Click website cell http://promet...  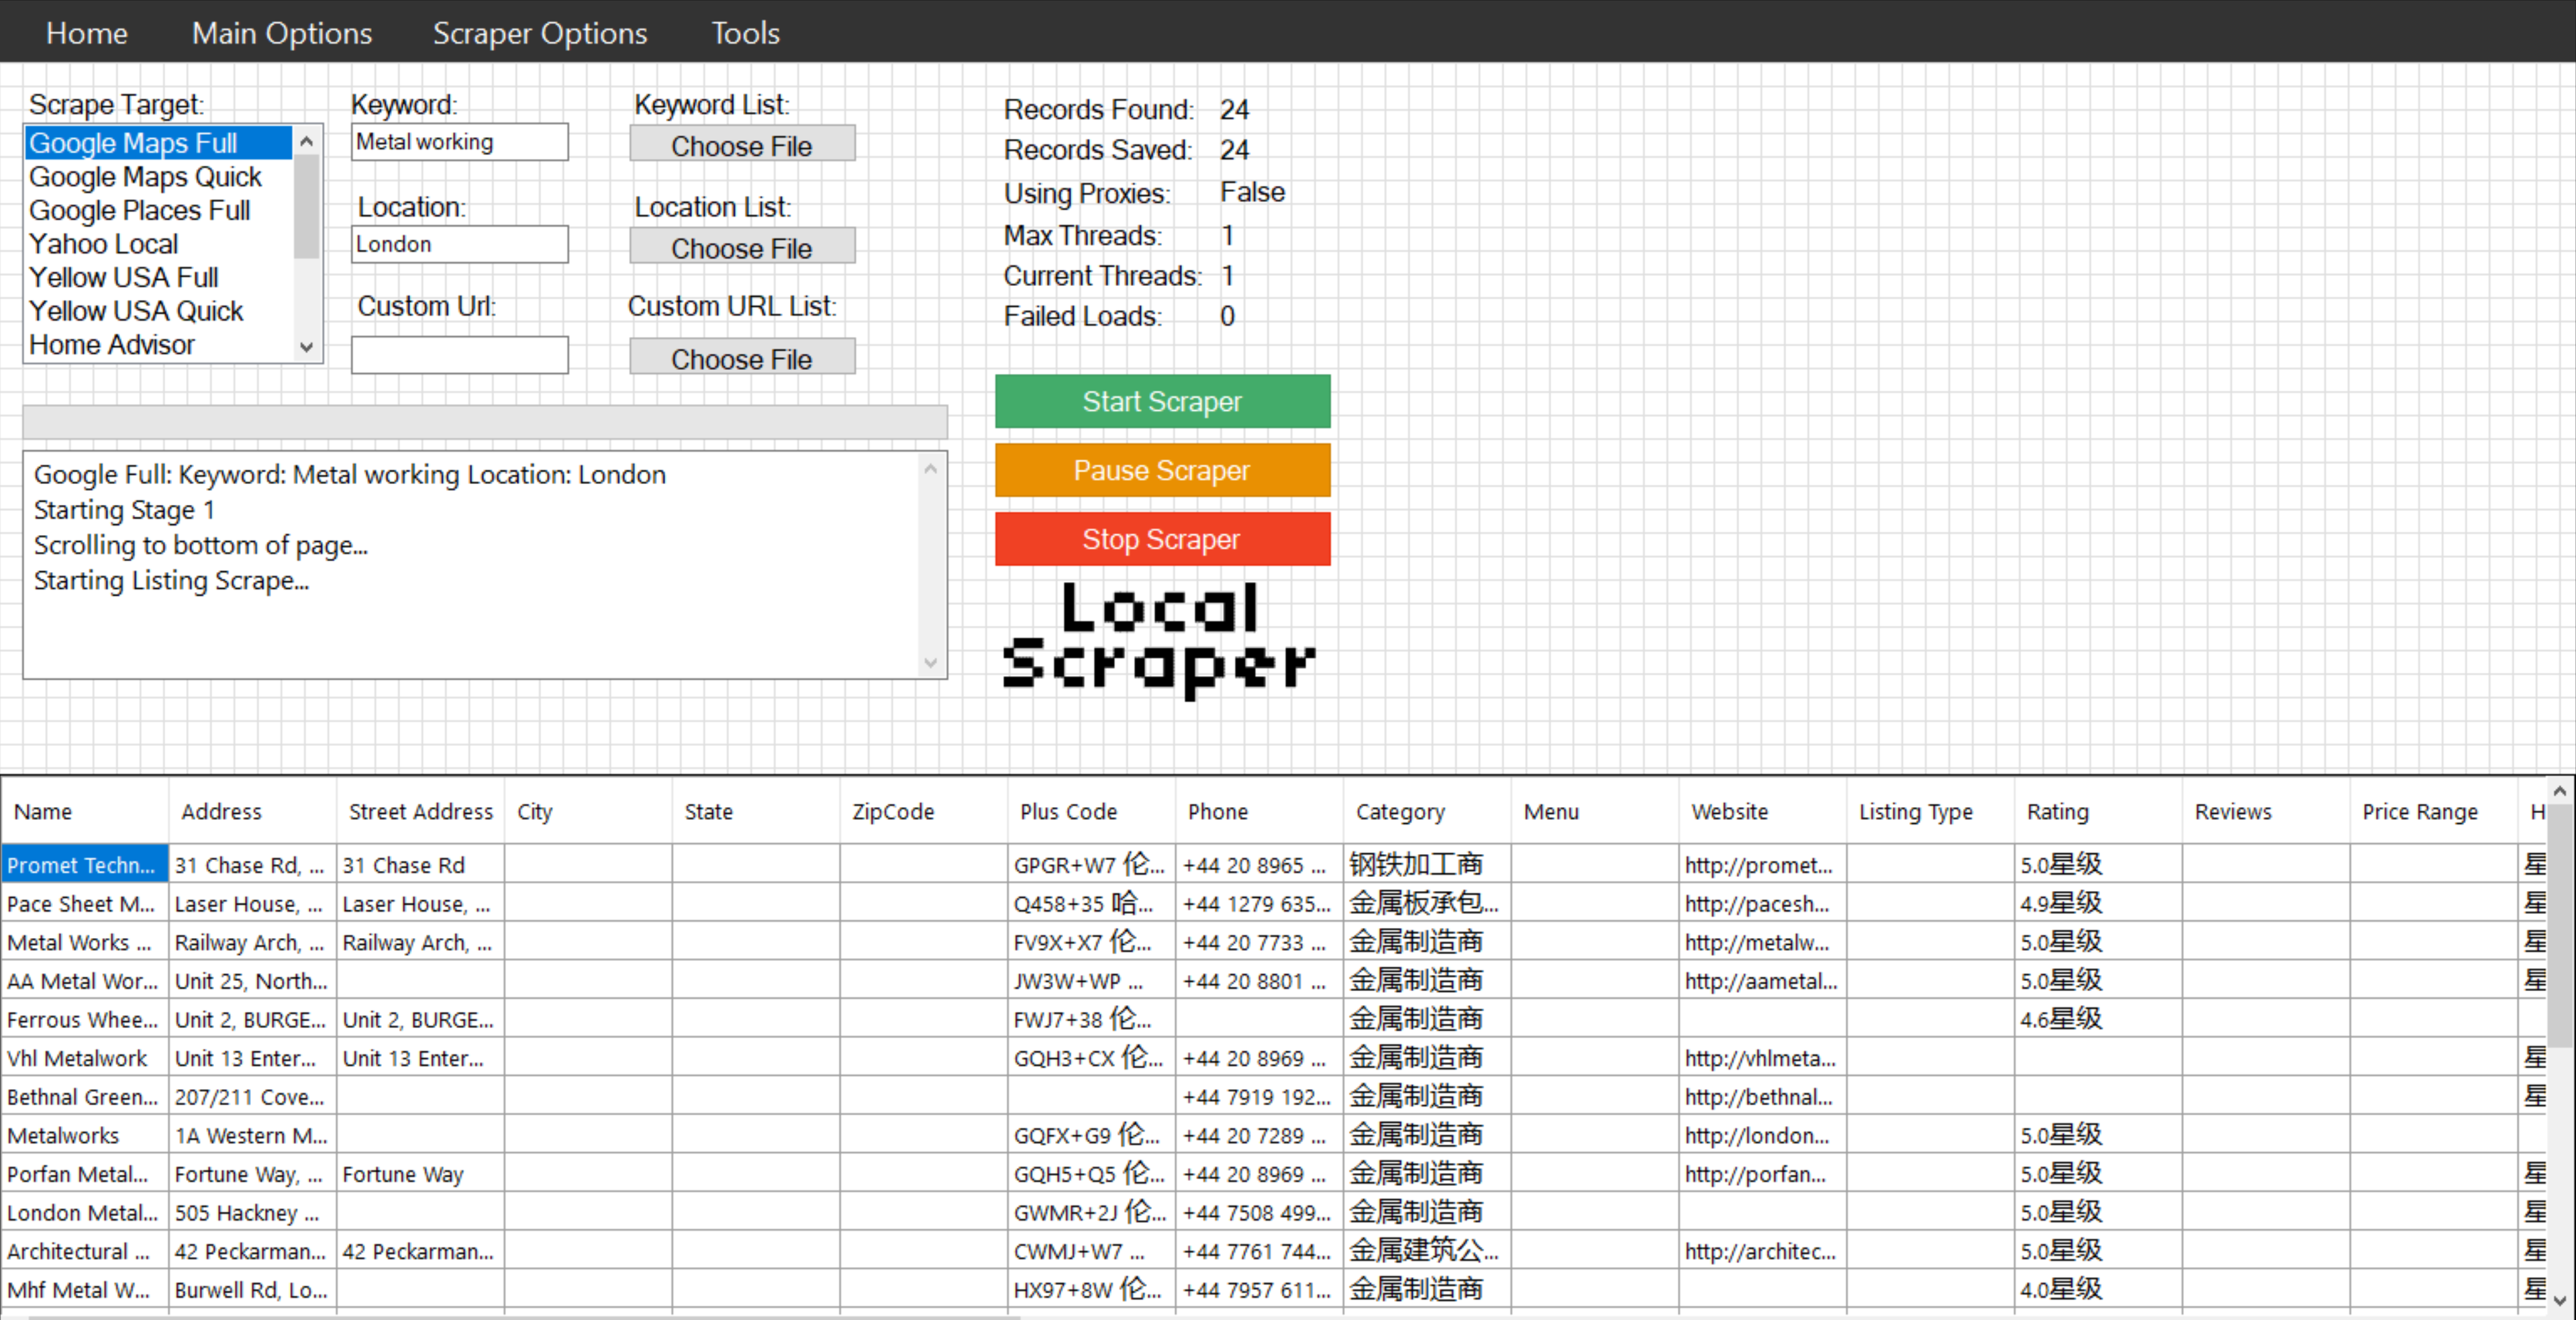1764,864
